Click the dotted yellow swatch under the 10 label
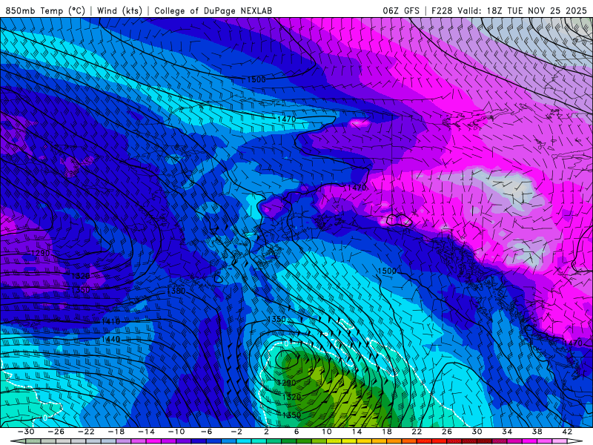 point(334,441)
